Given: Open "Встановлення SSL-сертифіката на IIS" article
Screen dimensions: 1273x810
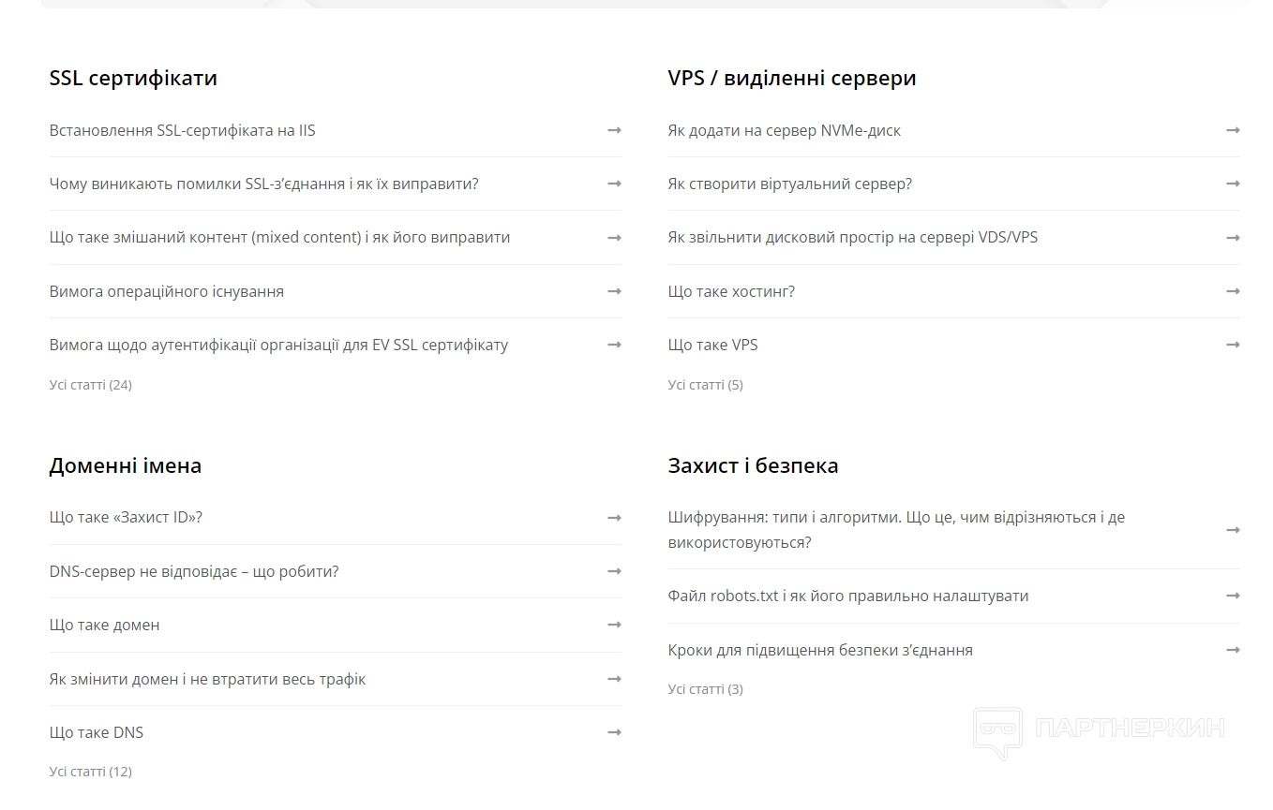Looking at the screenshot, I should coord(182,130).
